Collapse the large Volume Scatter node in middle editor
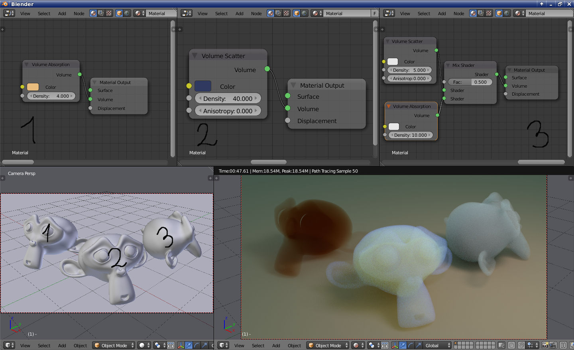574x350 pixels. (195, 56)
